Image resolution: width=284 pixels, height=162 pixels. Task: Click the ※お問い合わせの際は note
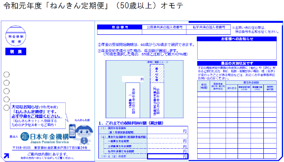pos(256,30)
